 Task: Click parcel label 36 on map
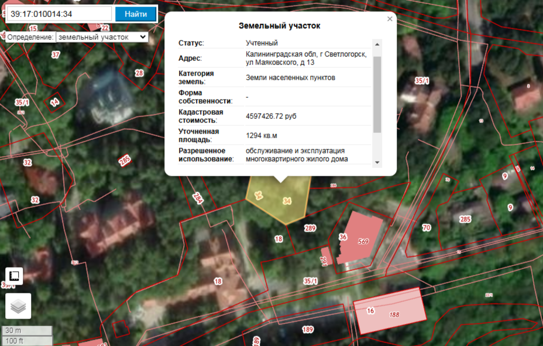[342, 237]
